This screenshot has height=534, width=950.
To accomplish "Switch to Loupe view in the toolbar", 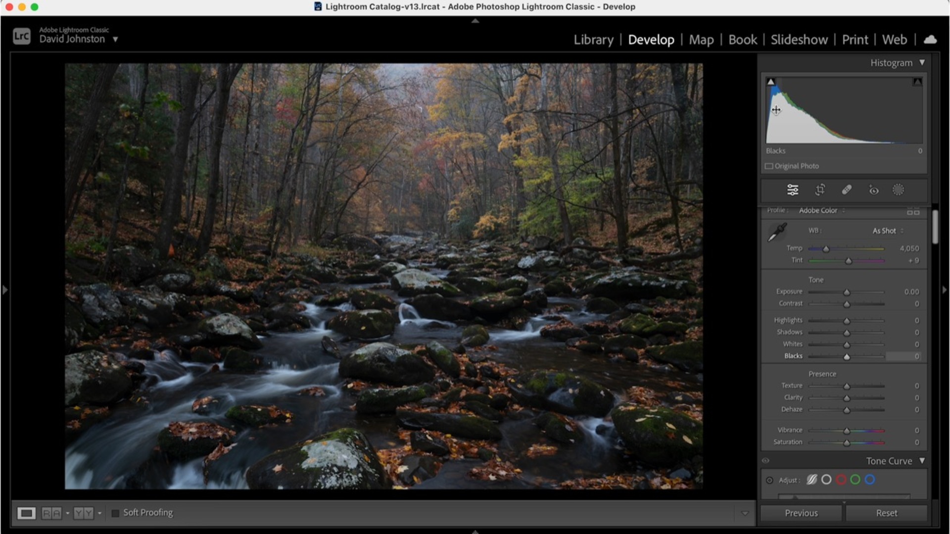I will tap(27, 513).
